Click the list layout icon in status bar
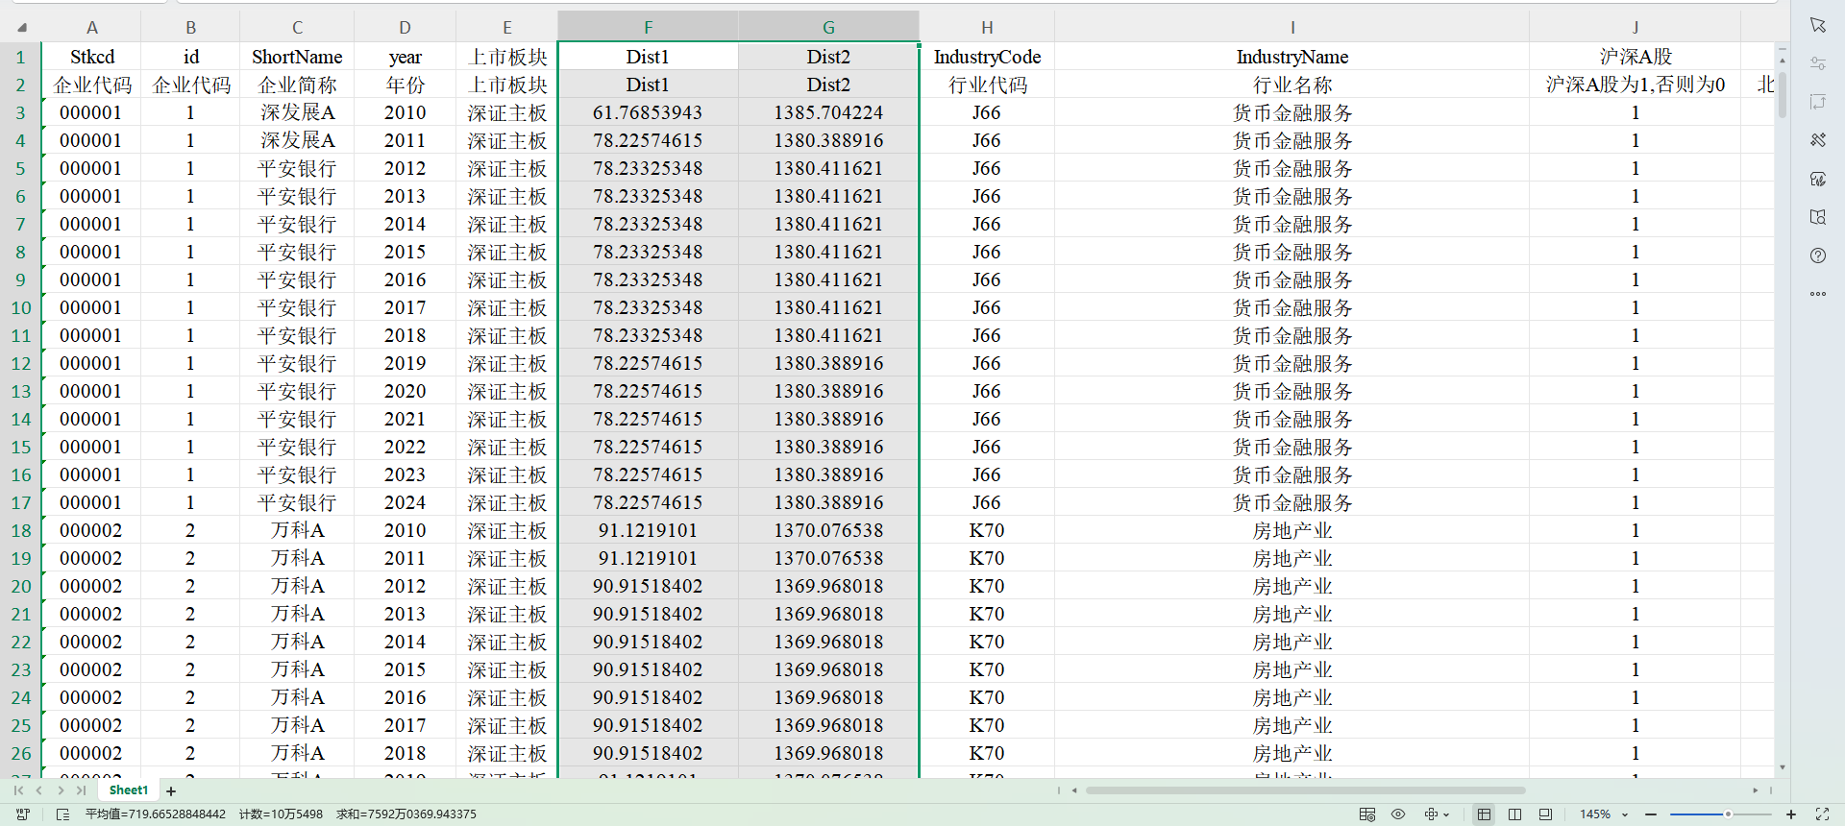Viewport: 1845px width, 826px height. coord(63,814)
